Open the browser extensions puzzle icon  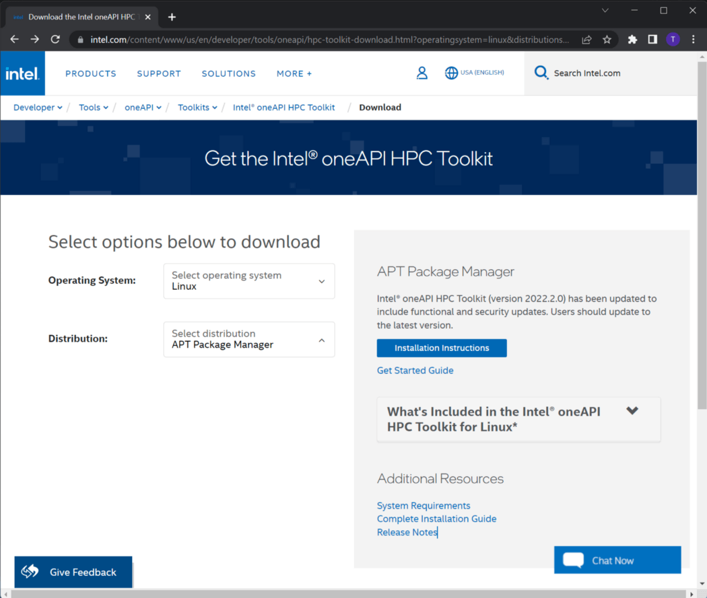click(633, 40)
